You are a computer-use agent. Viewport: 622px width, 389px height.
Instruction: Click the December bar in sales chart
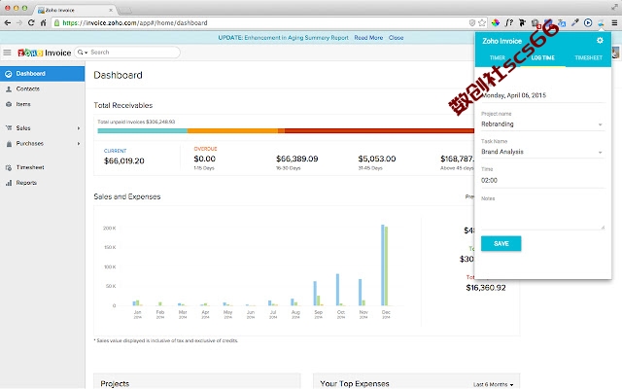[385, 265]
